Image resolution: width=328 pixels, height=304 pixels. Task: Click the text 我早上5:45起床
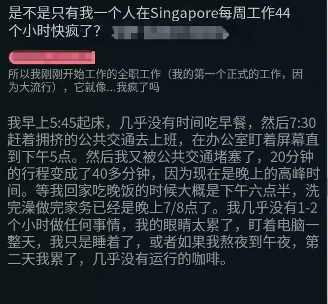[x=56, y=123]
